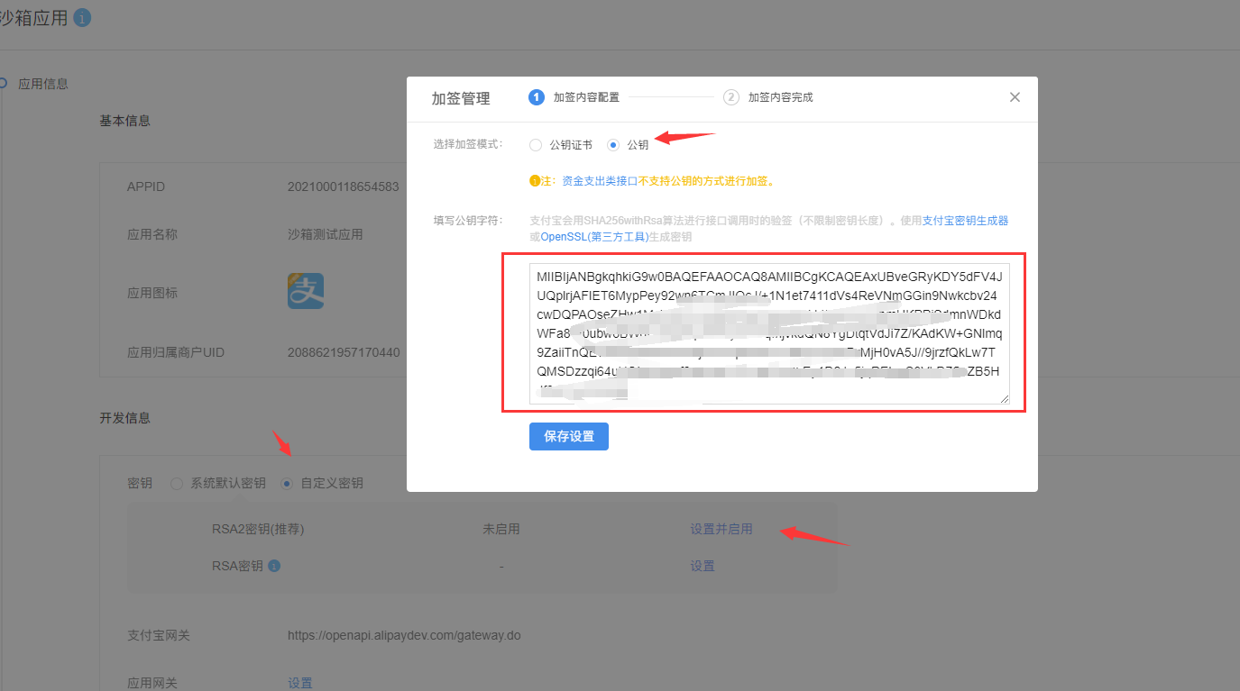Click the info icon beside RSA密钥
Image resolution: width=1240 pixels, height=691 pixels.
[274, 566]
